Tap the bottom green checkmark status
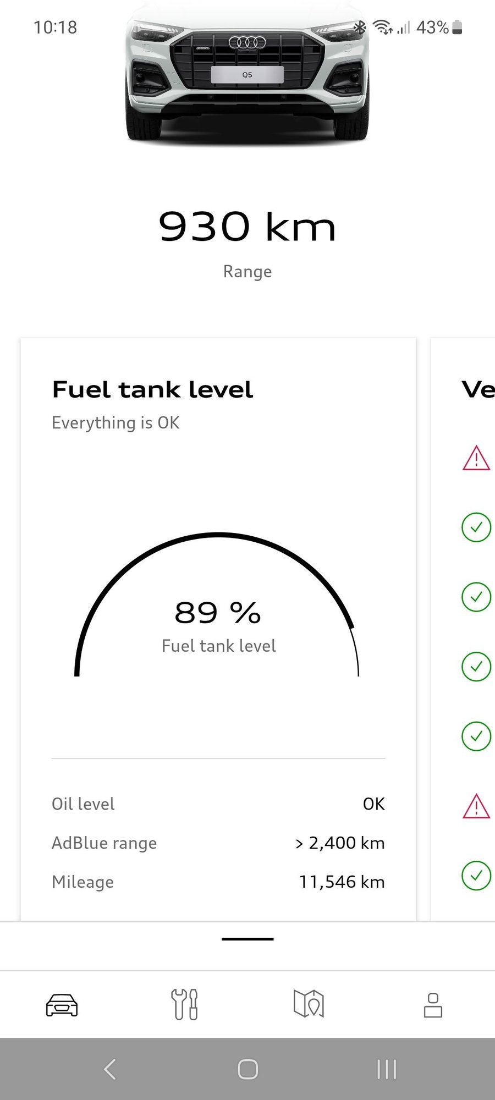The image size is (495, 1100). pos(476,875)
